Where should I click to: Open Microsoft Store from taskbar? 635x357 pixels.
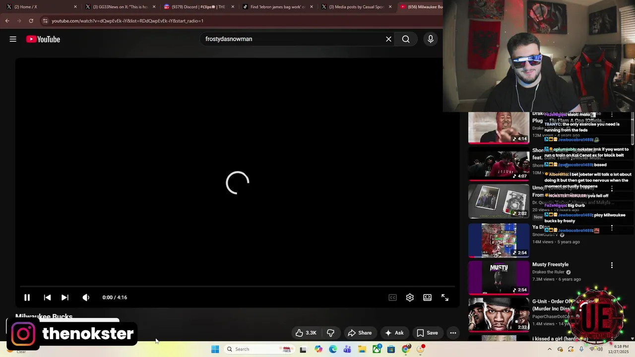(391, 349)
